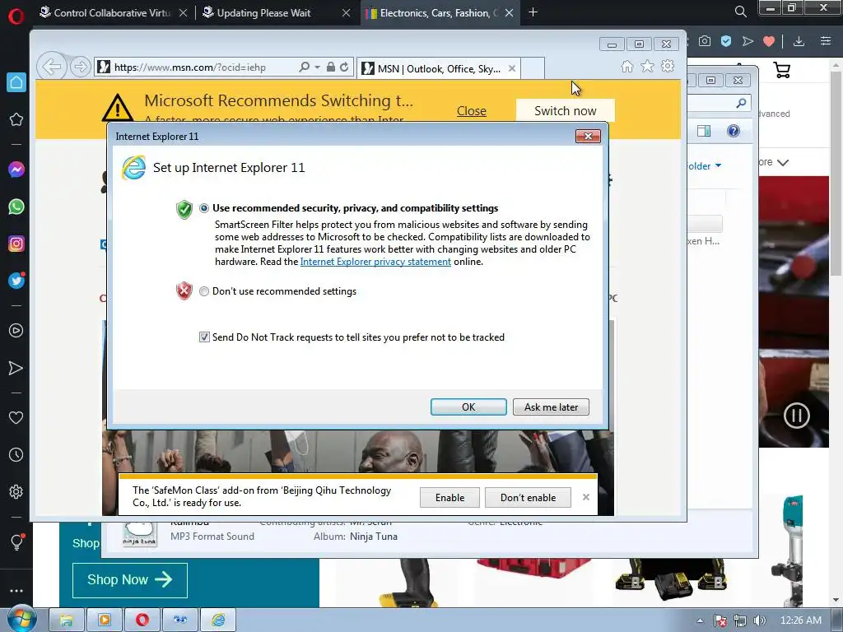Open heart icon in Opera sidebar
Image resolution: width=843 pixels, height=632 pixels.
tap(16, 417)
